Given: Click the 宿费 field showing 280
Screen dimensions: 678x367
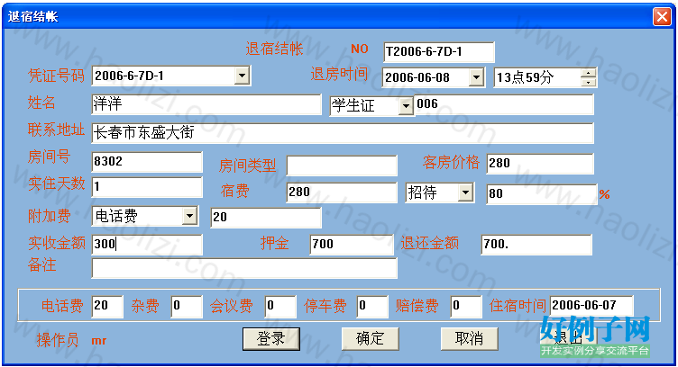Looking at the screenshot, I should (x=342, y=192).
